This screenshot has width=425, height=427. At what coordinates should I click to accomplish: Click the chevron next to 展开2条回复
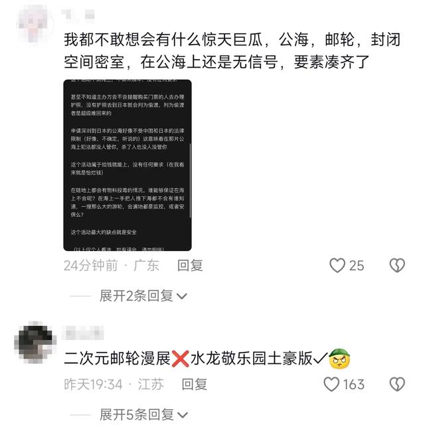(181, 296)
